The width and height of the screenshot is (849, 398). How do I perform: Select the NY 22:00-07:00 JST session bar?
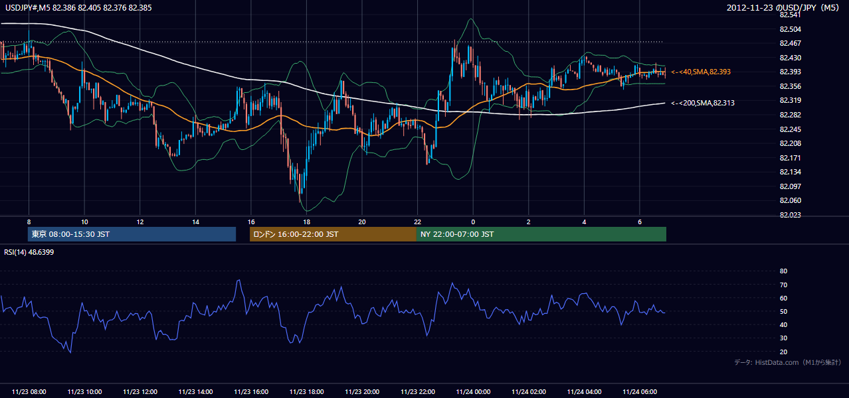pos(541,234)
